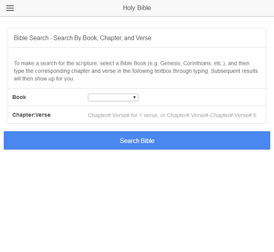Open the Book selection combo box
Image resolution: width=274 pixels, height=252 pixels.
pos(113,98)
